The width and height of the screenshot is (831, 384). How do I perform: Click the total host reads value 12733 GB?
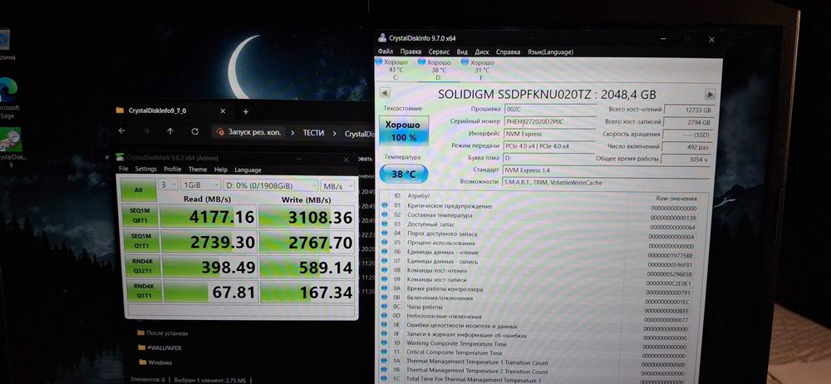click(689, 111)
